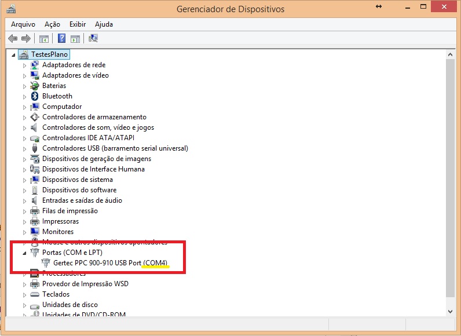Screen dimensions: 461x336
Task: Click the Controladores USB category icon
Action: (x=35, y=148)
